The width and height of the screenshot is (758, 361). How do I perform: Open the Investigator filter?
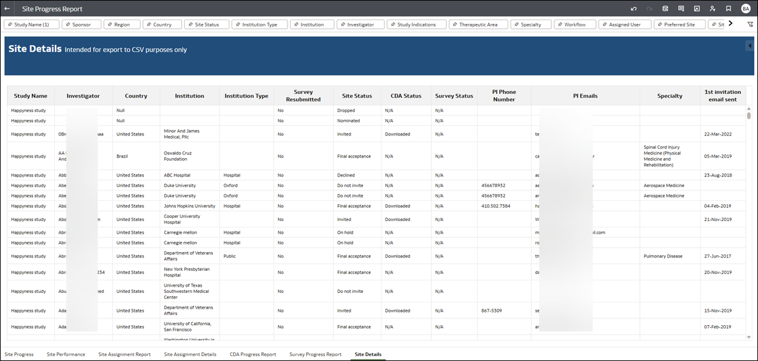pyautogui.click(x=359, y=25)
